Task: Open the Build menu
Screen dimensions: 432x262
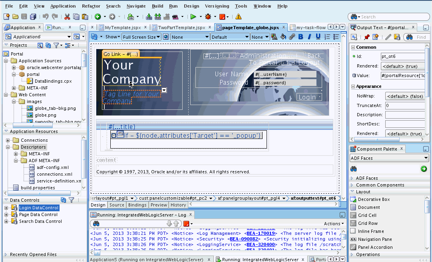Action: pos(157,6)
